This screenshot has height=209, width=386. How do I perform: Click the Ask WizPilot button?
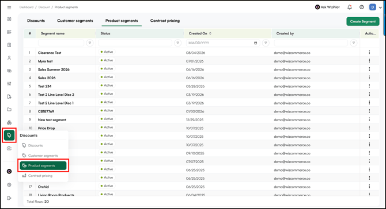tap(327, 7)
